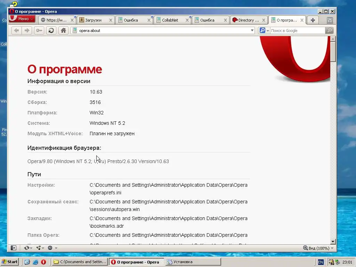Open the Opera Unite icon in status bar
This screenshot has width=356, height=267.
point(39,248)
